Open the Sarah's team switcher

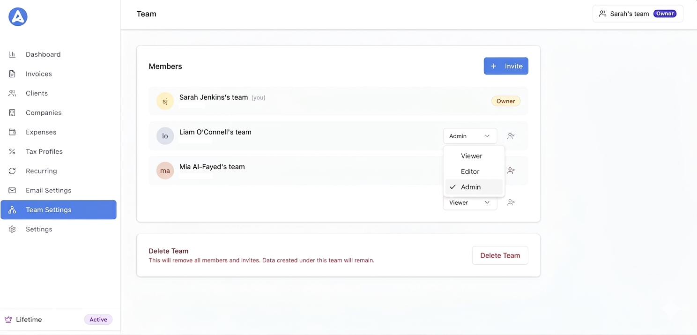point(638,14)
